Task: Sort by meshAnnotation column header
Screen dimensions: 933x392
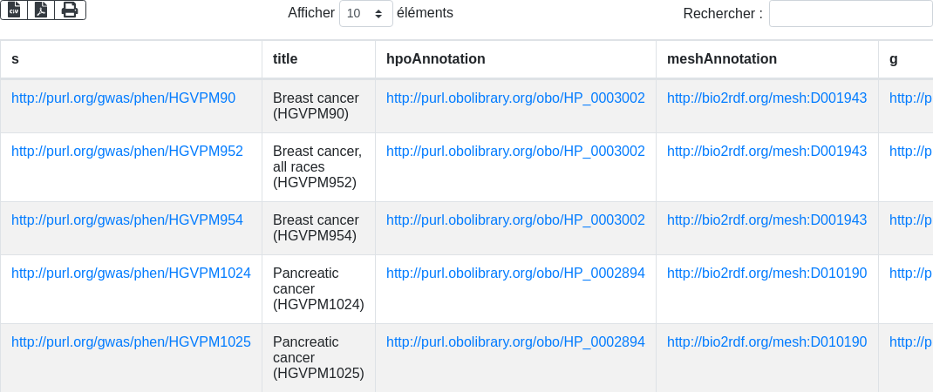Action: coord(767,59)
